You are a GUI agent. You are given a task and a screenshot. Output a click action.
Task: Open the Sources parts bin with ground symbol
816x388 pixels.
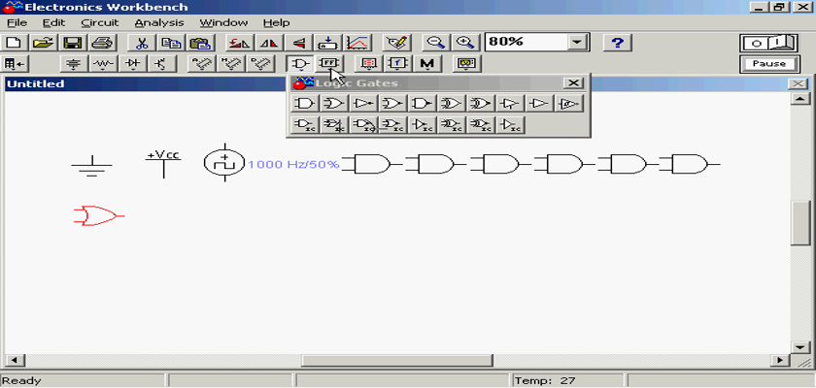click(x=74, y=64)
